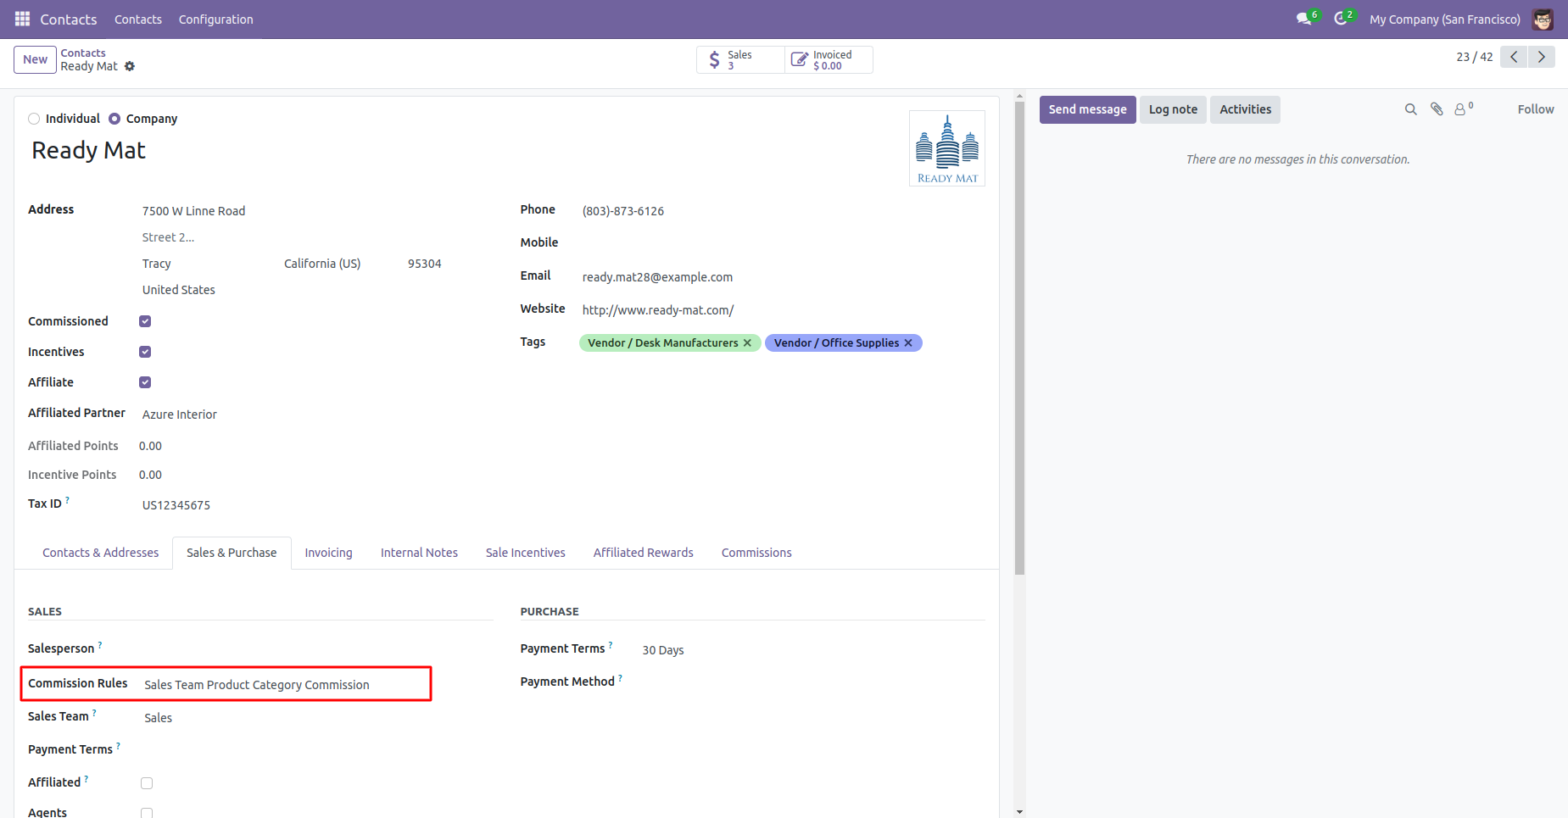This screenshot has width=1568, height=818.
Task: Click the paperclip attachments icon
Action: [1437, 109]
